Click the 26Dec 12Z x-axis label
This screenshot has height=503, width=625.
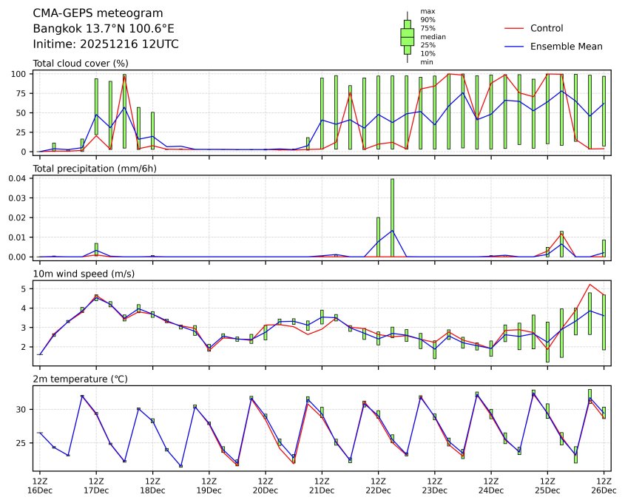point(604,485)
